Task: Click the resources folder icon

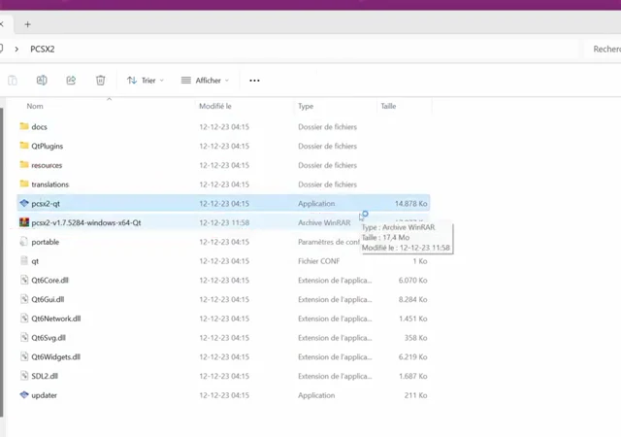Action: 24,164
